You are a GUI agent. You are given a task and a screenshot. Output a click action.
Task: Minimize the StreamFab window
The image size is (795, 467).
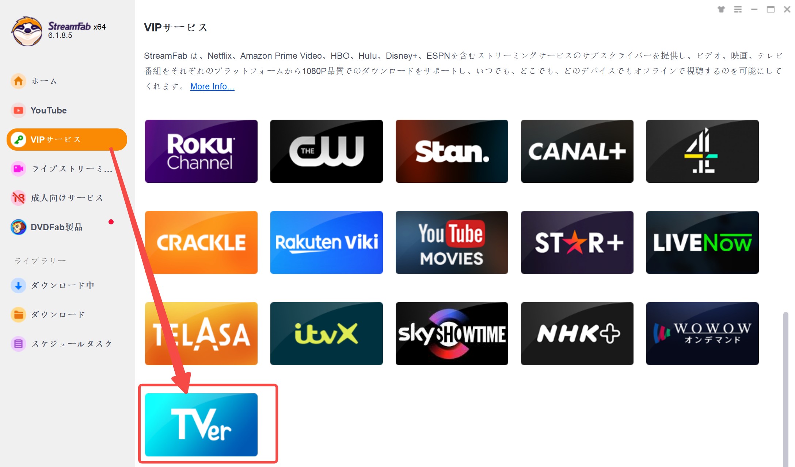(754, 9)
